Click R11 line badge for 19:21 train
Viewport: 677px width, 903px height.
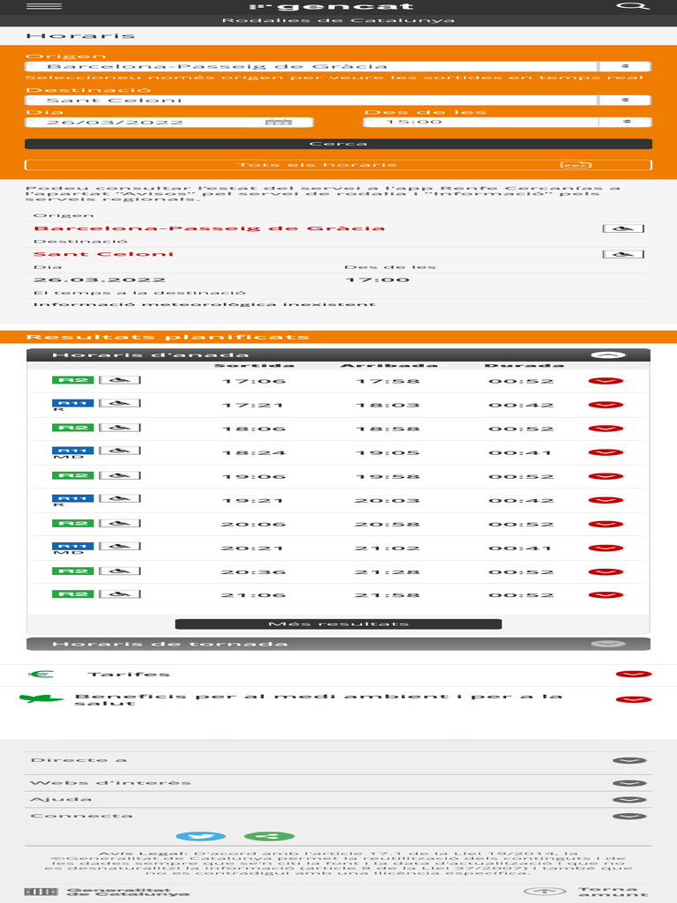tap(72, 498)
